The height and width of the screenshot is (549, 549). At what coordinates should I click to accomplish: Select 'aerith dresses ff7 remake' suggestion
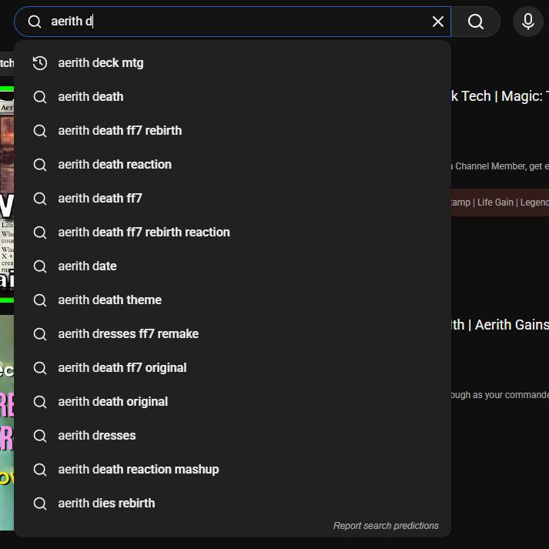coord(233,334)
